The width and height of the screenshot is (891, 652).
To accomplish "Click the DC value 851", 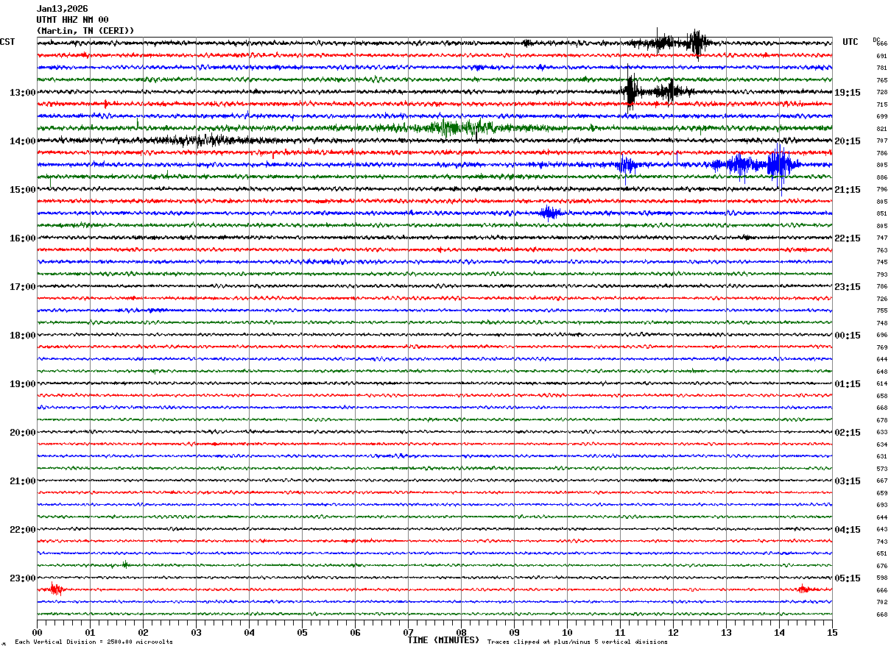I will pos(881,213).
